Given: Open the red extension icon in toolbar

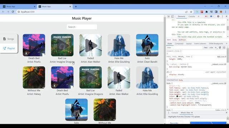Looking at the screenshot, I should pyautogui.click(x=202, y=12).
